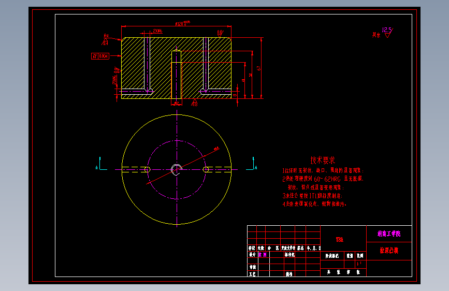Image resolution: width=449 pixels, height=291 pixels.
Task: Select the R4 radius annotation
Action: tap(106, 36)
